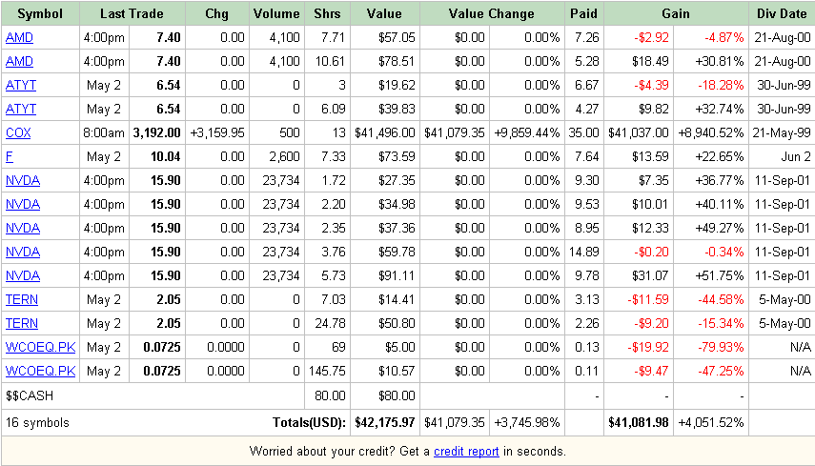Viewport: 815px width, 466px height.
Task: Select the AMD link with 7.71 shares
Action: point(19,37)
